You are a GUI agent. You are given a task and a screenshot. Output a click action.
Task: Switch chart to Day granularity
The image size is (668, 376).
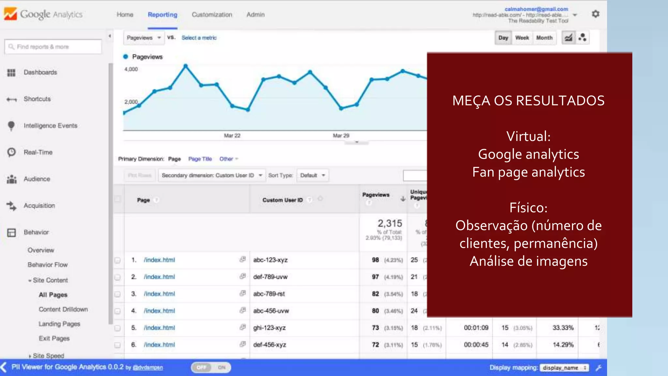coord(503,38)
